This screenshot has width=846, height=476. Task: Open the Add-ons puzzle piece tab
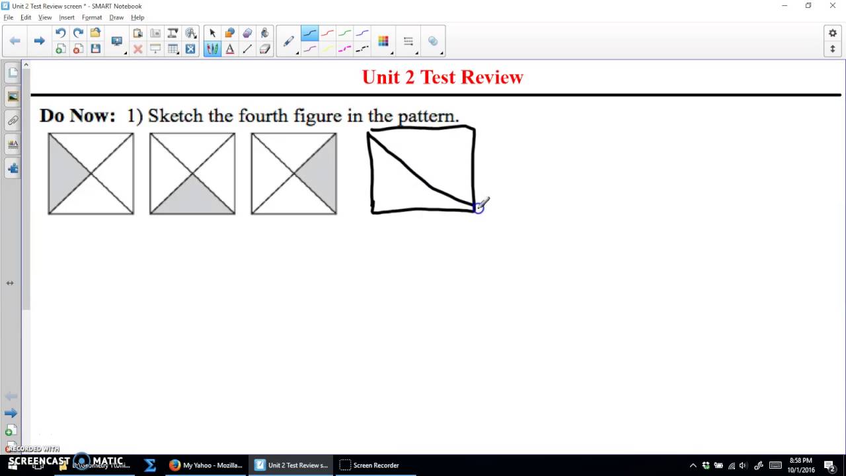(13, 168)
